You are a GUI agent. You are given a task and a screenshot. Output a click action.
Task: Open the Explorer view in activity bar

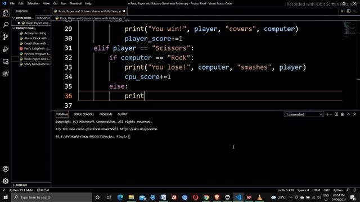coord(6,13)
